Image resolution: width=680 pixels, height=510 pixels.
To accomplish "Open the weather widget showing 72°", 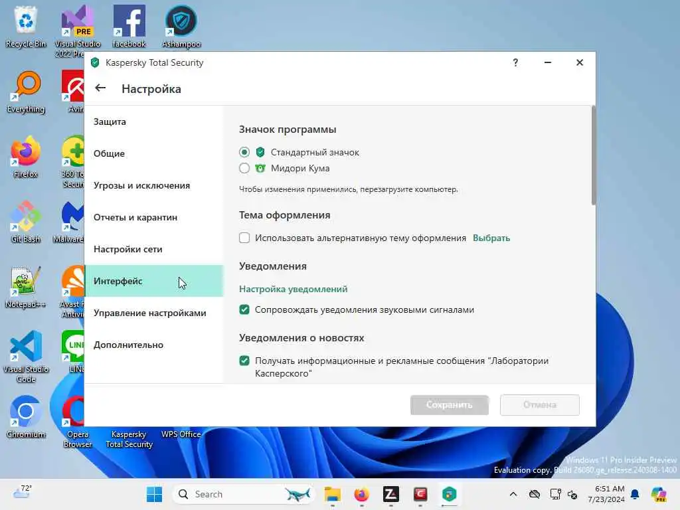I will [22, 493].
